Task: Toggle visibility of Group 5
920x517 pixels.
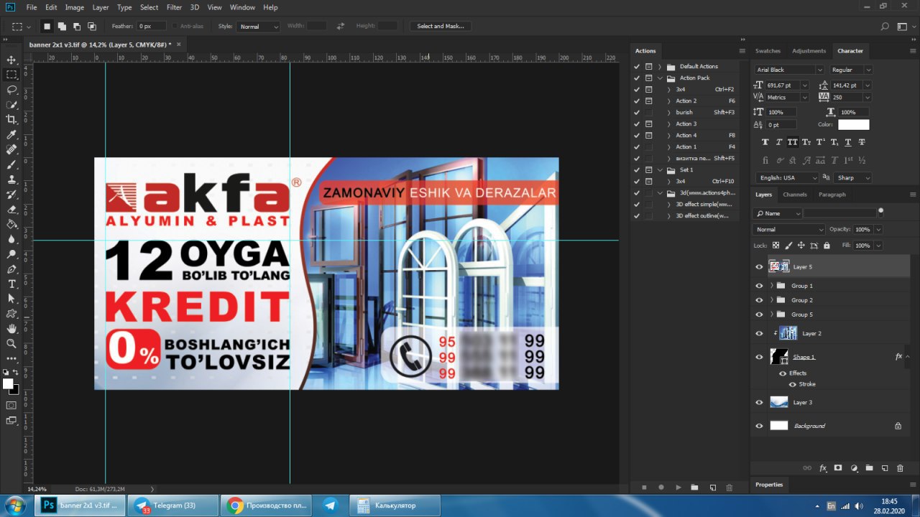Action: point(759,315)
